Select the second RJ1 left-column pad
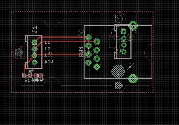The width and height of the screenshot is (179, 125). click(89, 46)
